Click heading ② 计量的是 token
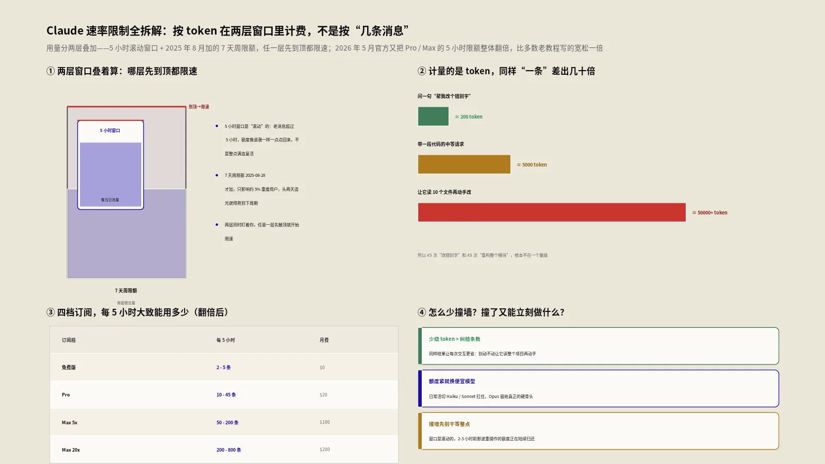The width and height of the screenshot is (825, 464). (x=506, y=71)
